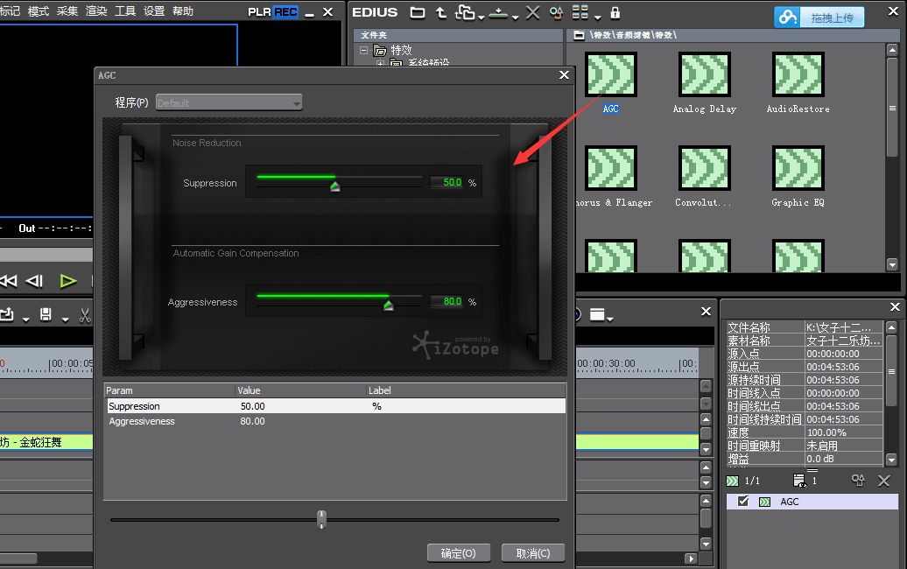The width and height of the screenshot is (907, 569).
Task: Click the rewind button in player
Action: 8,282
